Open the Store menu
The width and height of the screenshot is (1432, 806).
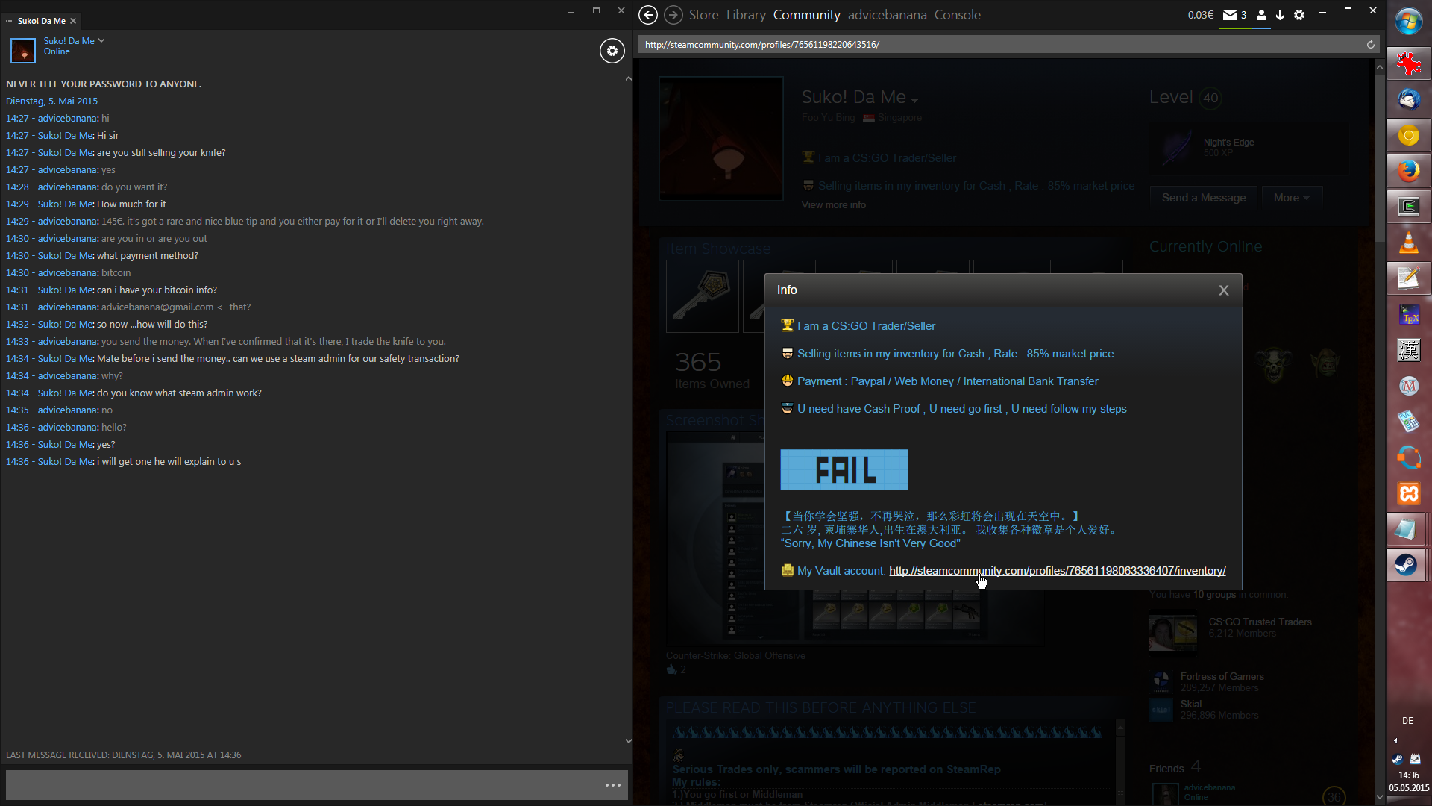[703, 15]
